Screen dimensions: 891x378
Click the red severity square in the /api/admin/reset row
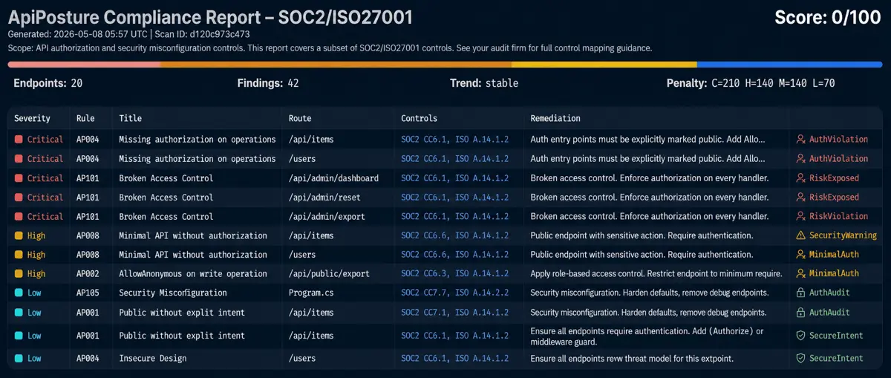coord(19,197)
